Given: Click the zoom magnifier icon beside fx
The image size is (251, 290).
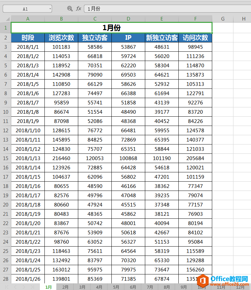Looking at the screenshot, I should 70,9.
